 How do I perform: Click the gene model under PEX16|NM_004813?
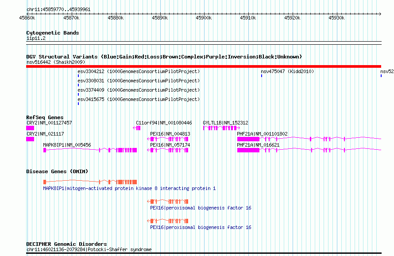[168, 139]
